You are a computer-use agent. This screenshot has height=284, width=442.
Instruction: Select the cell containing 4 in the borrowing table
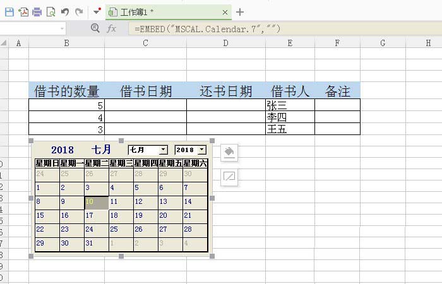66,117
